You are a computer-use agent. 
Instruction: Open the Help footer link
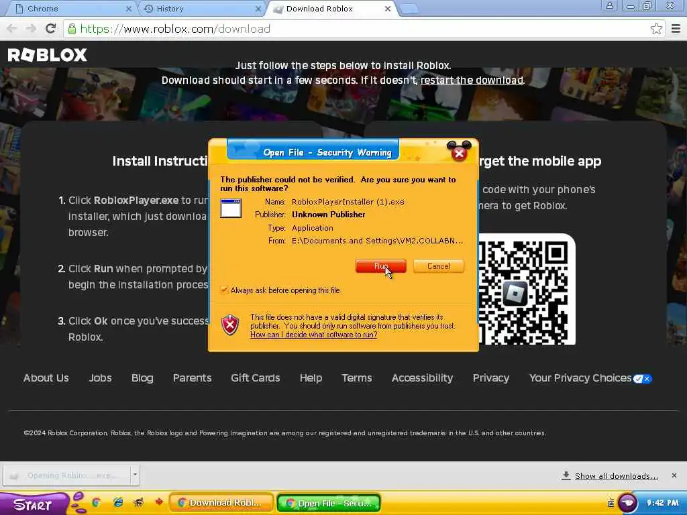click(311, 378)
